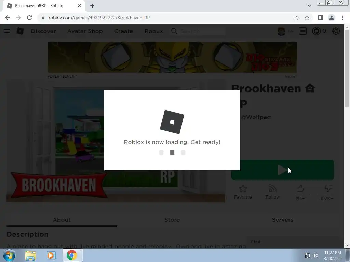
Task: Open a new browser tab
Action: point(92,6)
